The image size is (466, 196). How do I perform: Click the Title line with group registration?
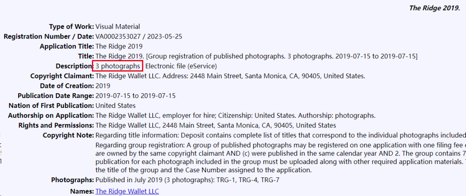[256, 56]
